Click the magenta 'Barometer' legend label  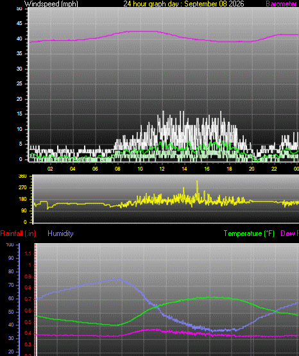click(281, 4)
